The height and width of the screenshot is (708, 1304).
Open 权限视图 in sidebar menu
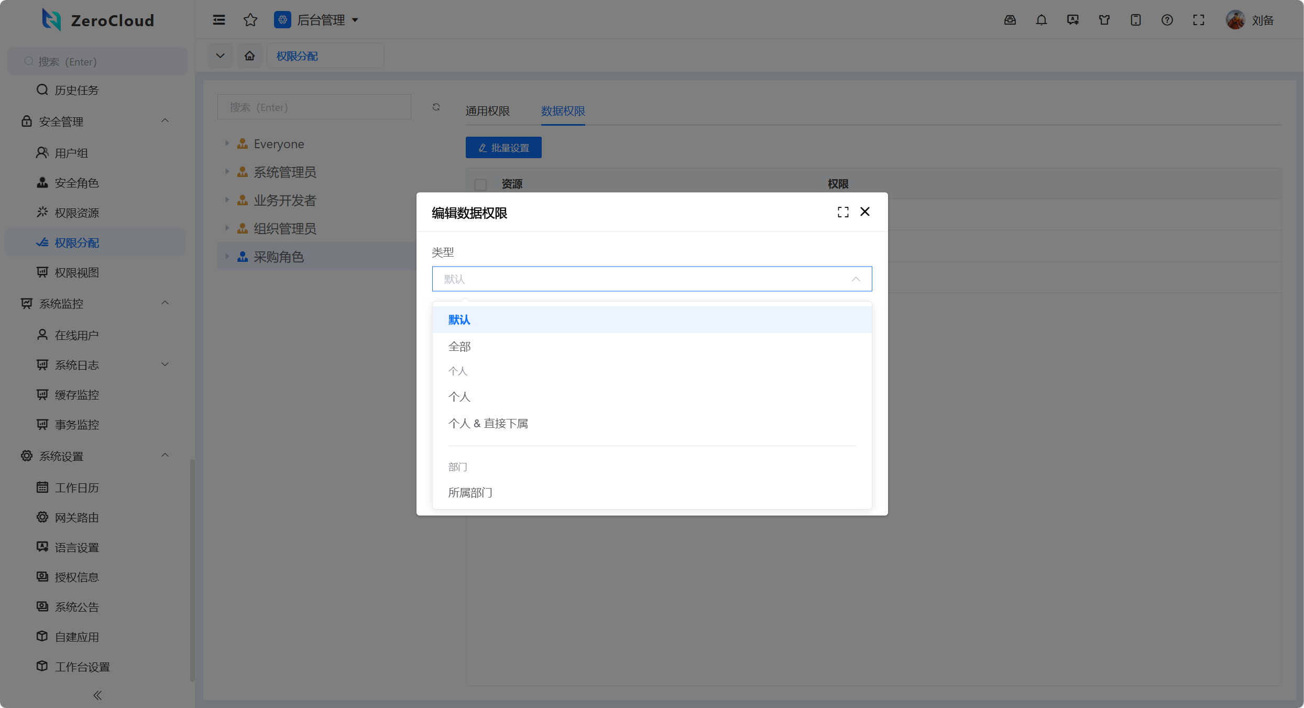coord(76,272)
